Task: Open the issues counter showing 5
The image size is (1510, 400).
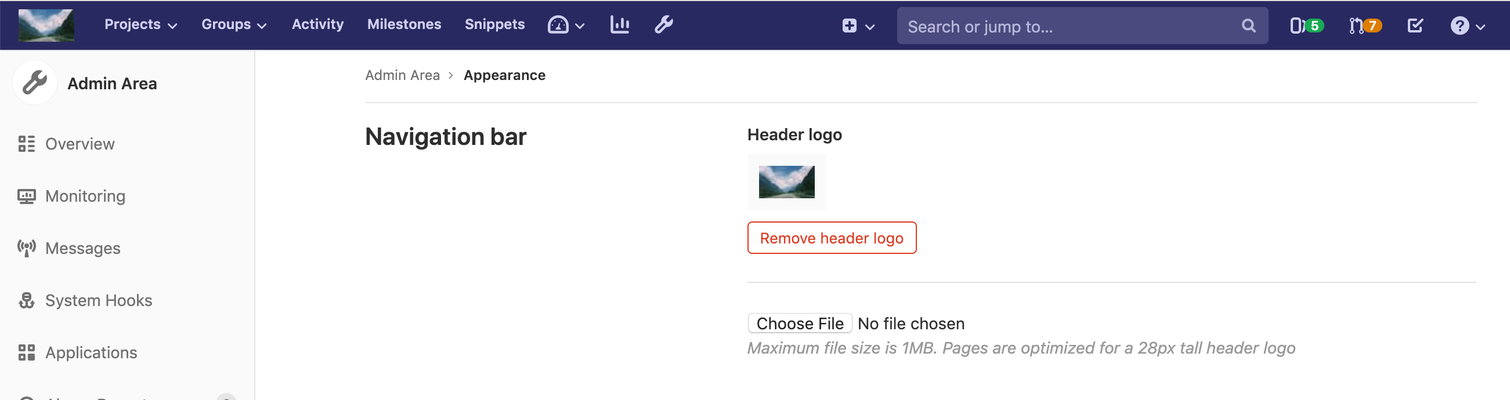Action: pos(1306,26)
